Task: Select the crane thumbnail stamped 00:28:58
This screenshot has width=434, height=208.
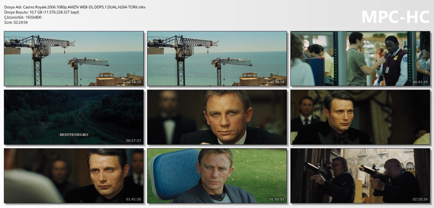Action: [x=217, y=59]
